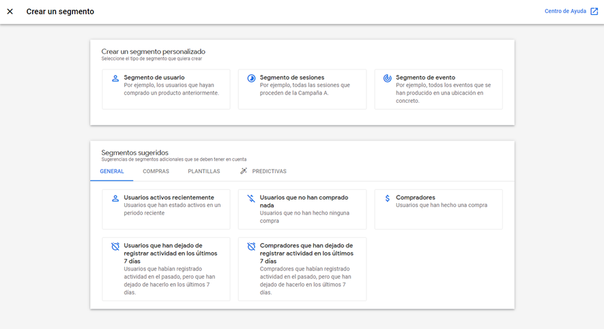
Task: Click alarm-off icon for Compradores que han dejado
Action: point(251,247)
